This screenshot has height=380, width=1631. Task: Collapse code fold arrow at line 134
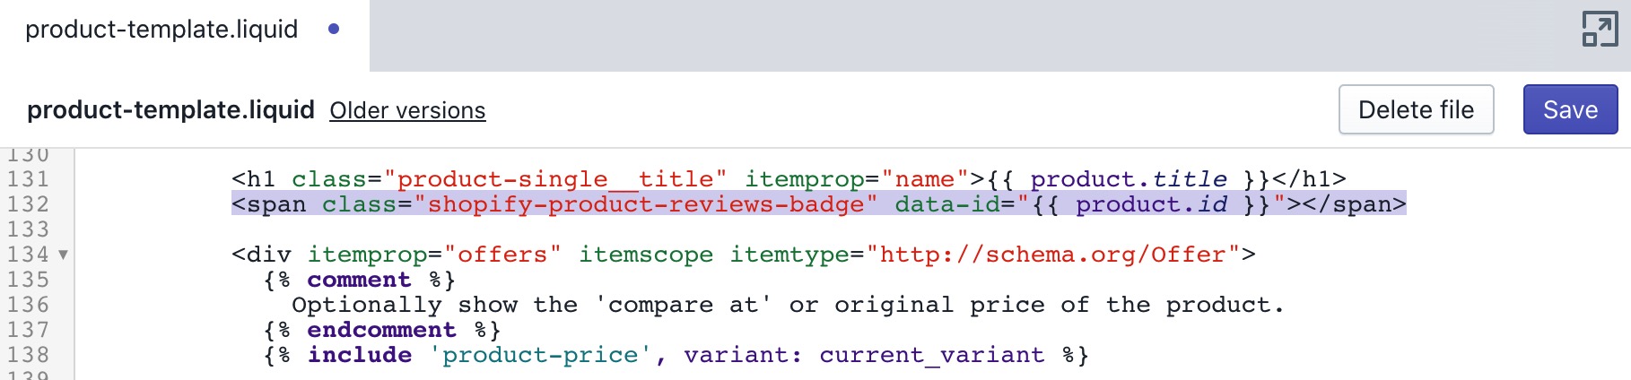(x=63, y=255)
